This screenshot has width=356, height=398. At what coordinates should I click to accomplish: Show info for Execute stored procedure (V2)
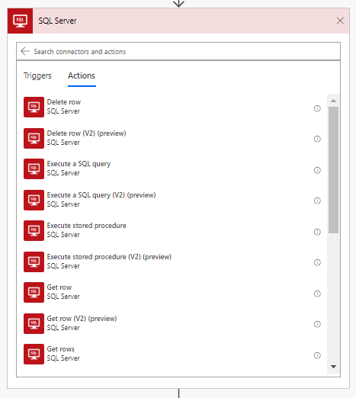pyautogui.click(x=317, y=262)
